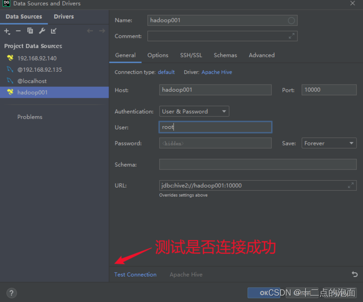363x302 pixels.
Task: Change connection type default link
Action: pyautogui.click(x=166, y=72)
